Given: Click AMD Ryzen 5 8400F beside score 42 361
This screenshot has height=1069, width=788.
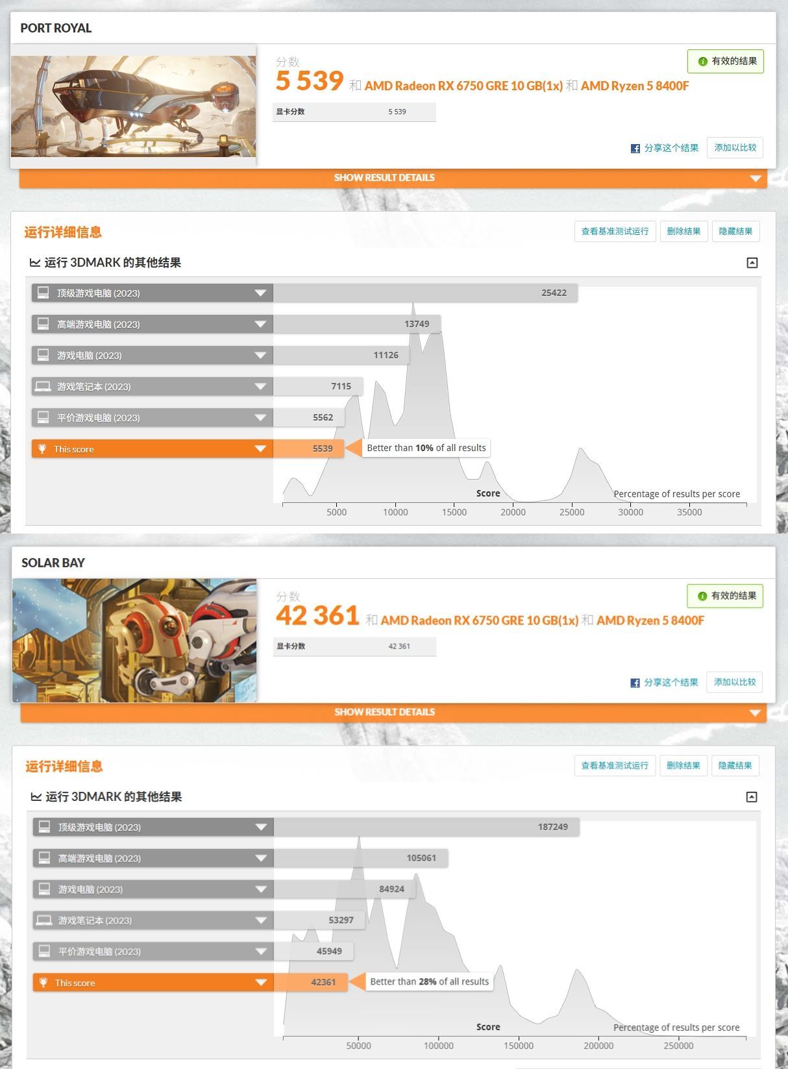Looking at the screenshot, I should pos(650,621).
